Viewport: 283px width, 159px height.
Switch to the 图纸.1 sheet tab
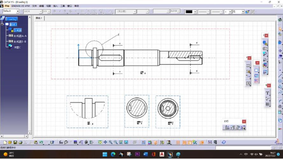click(39, 18)
